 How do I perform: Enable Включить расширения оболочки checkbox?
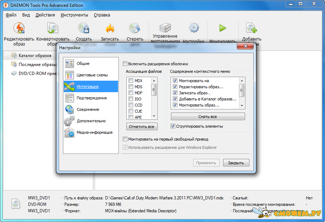click(x=125, y=63)
